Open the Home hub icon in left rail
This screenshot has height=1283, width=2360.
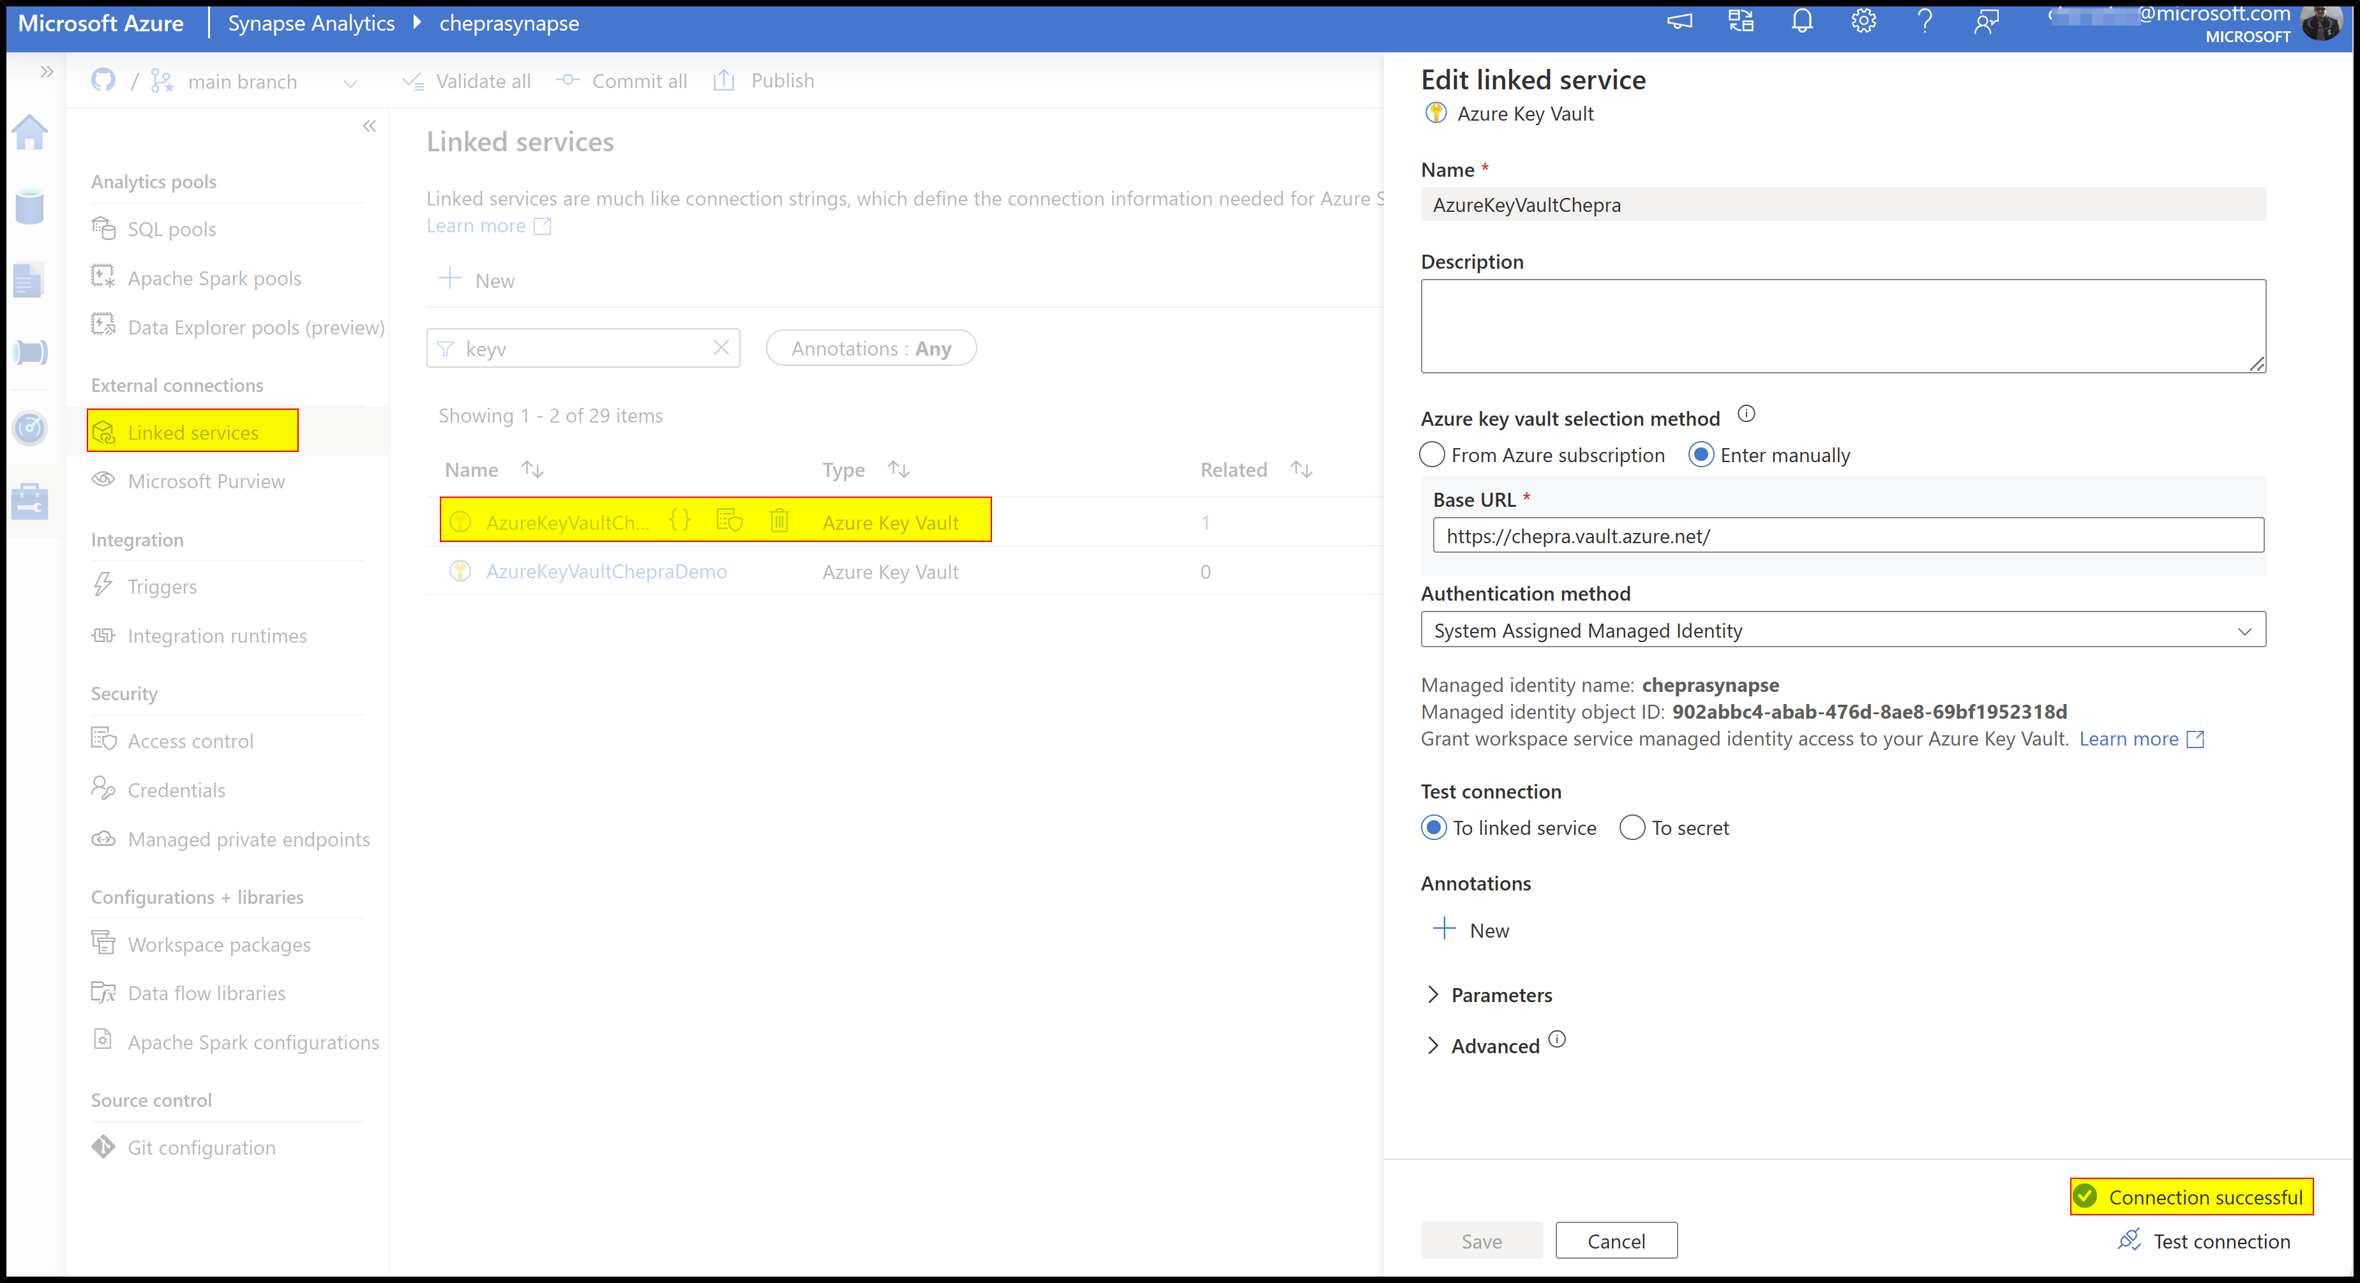[30, 133]
